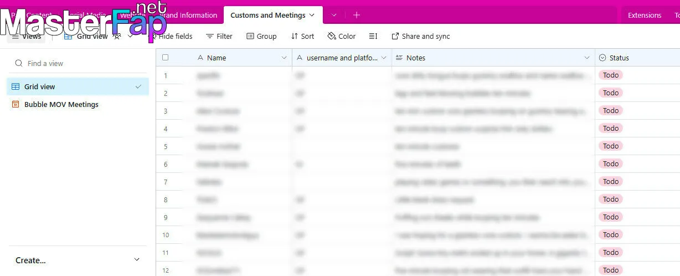This screenshot has height=276, width=680.
Task: Click row number 6
Action: 166,164
